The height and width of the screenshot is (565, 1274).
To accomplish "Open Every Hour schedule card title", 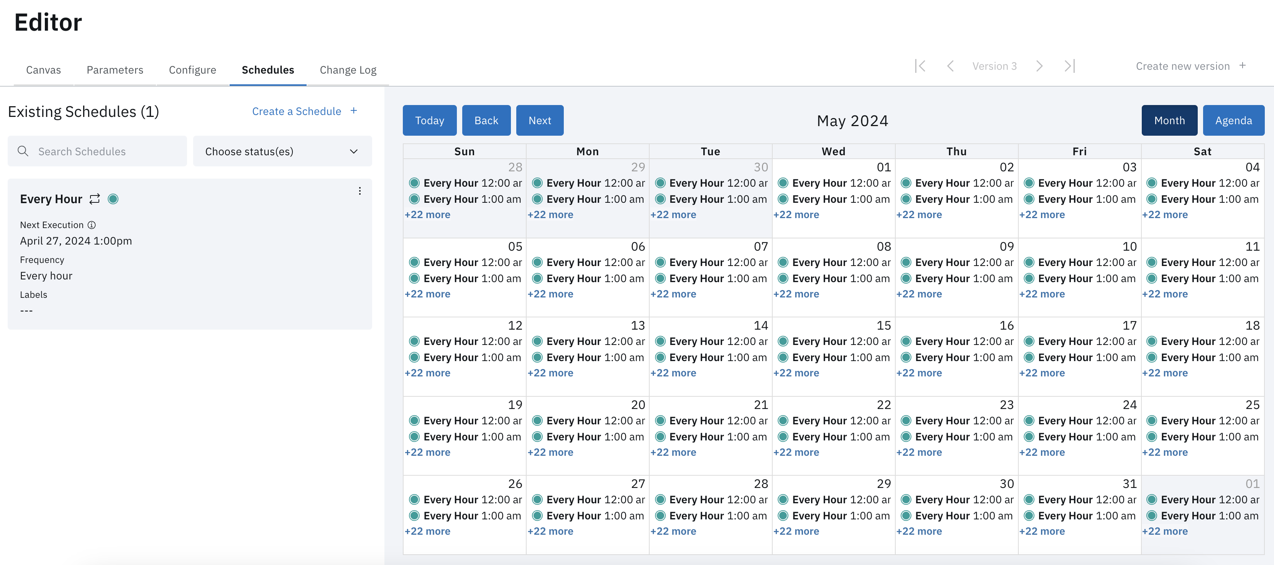I will click(51, 199).
